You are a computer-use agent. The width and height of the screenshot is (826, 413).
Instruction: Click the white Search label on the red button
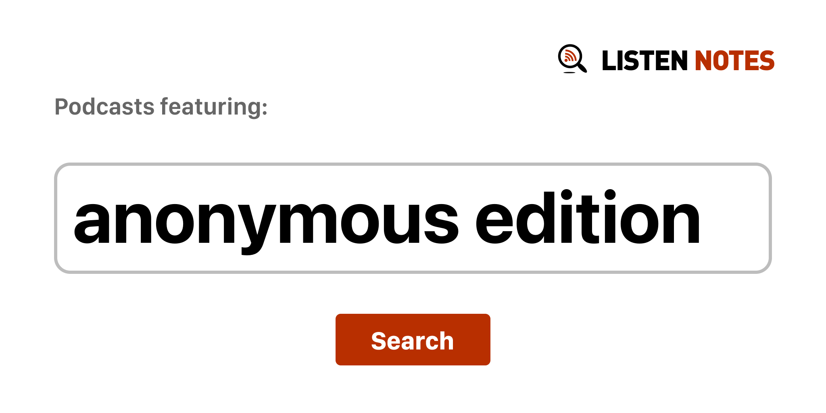413,341
